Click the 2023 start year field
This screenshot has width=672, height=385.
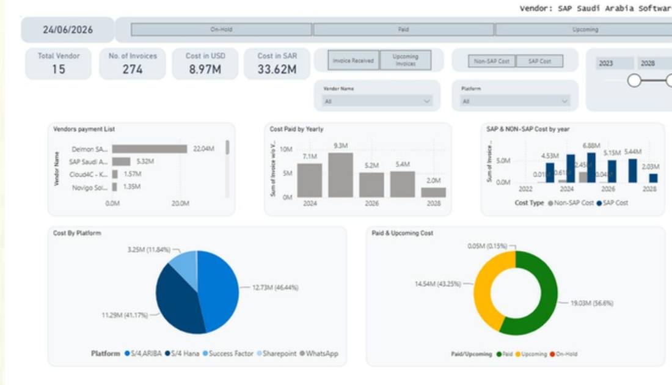(x=615, y=63)
